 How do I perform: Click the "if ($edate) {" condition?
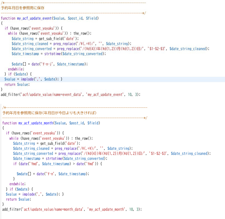coord(20,74)
